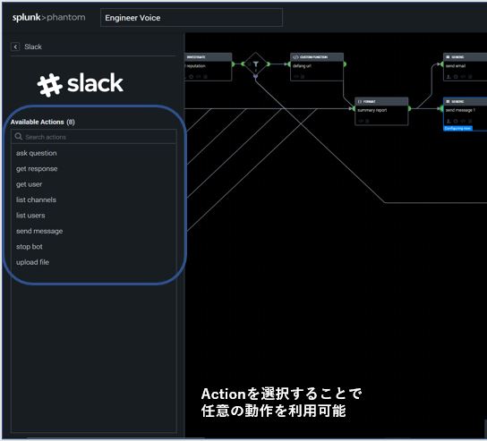Click the Configuring now status label

point(457,129)
